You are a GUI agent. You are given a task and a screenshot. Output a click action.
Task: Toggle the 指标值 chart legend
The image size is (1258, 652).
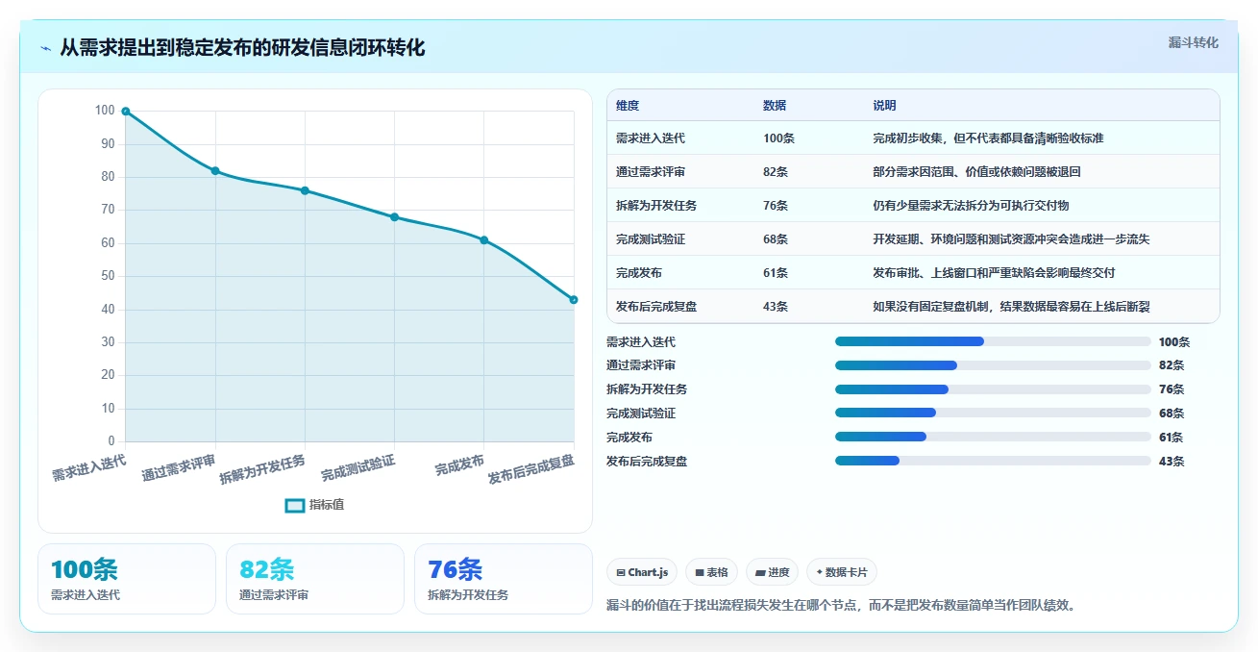314,505
